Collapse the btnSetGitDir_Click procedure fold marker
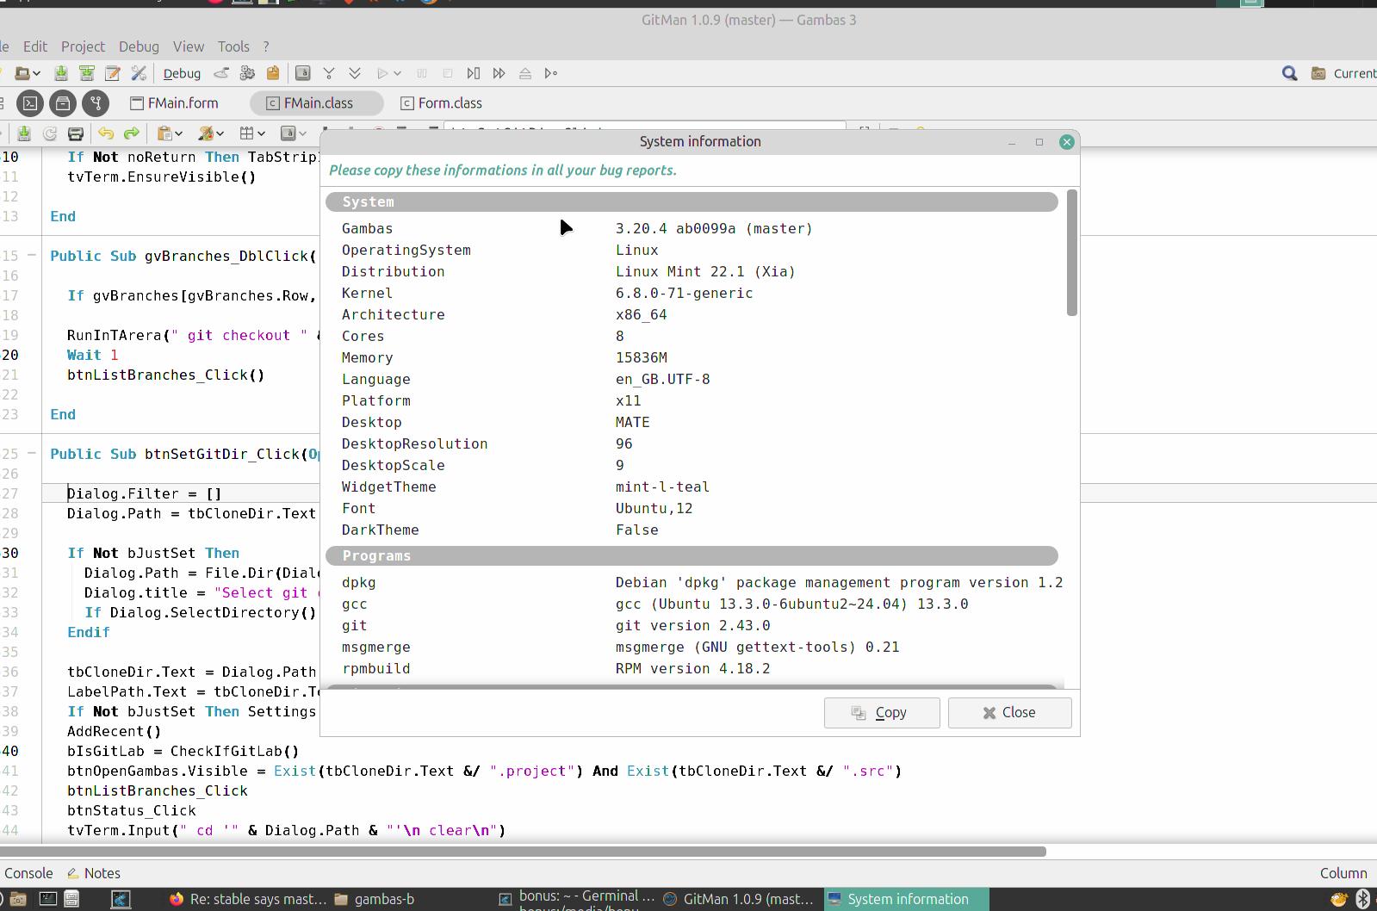Screen dimensions: 1377x911 pos(32,454)
